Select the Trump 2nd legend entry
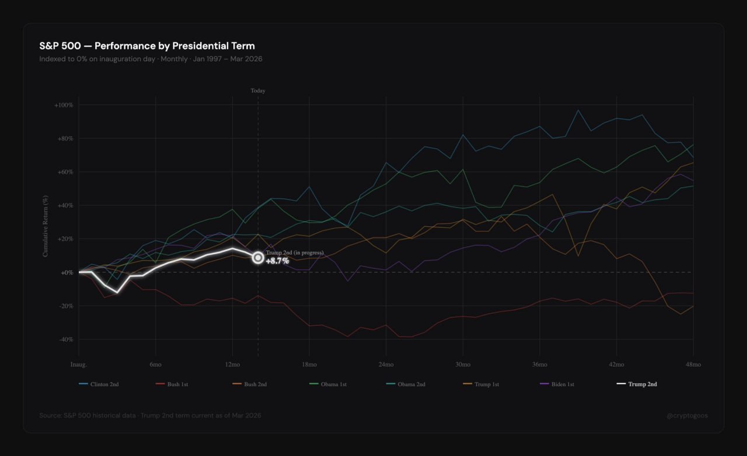Screen dimensions: 747x456 (637, 384)
